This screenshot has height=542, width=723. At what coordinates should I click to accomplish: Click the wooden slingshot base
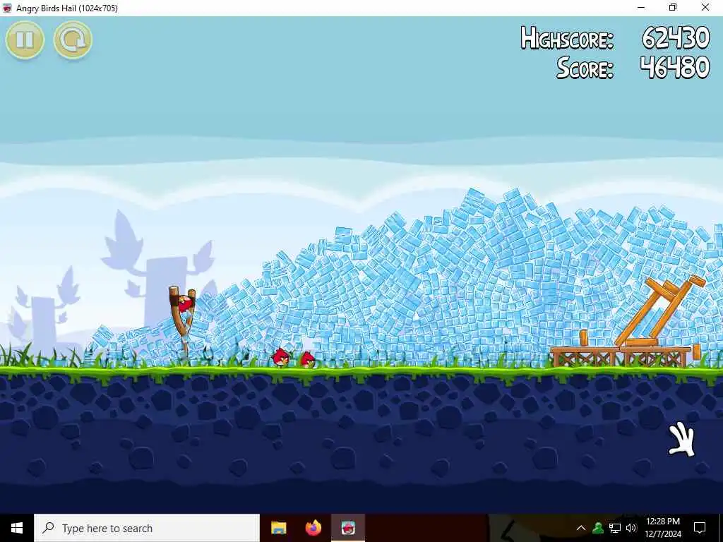coord(183,323)
